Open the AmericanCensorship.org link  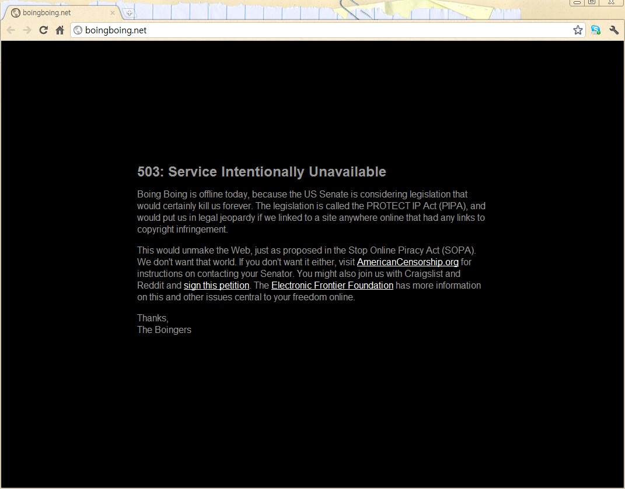click(x=407, y=262)
